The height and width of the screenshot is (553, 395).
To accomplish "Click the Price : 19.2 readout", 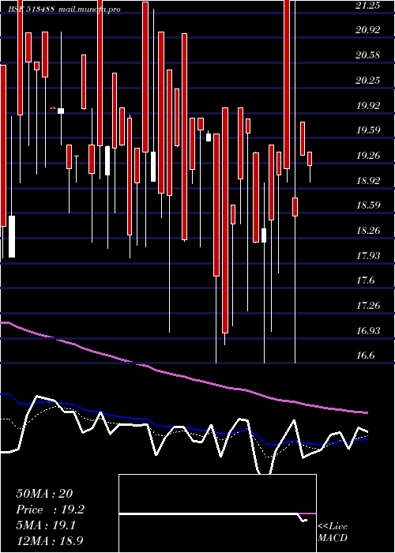I will point(50,510).
